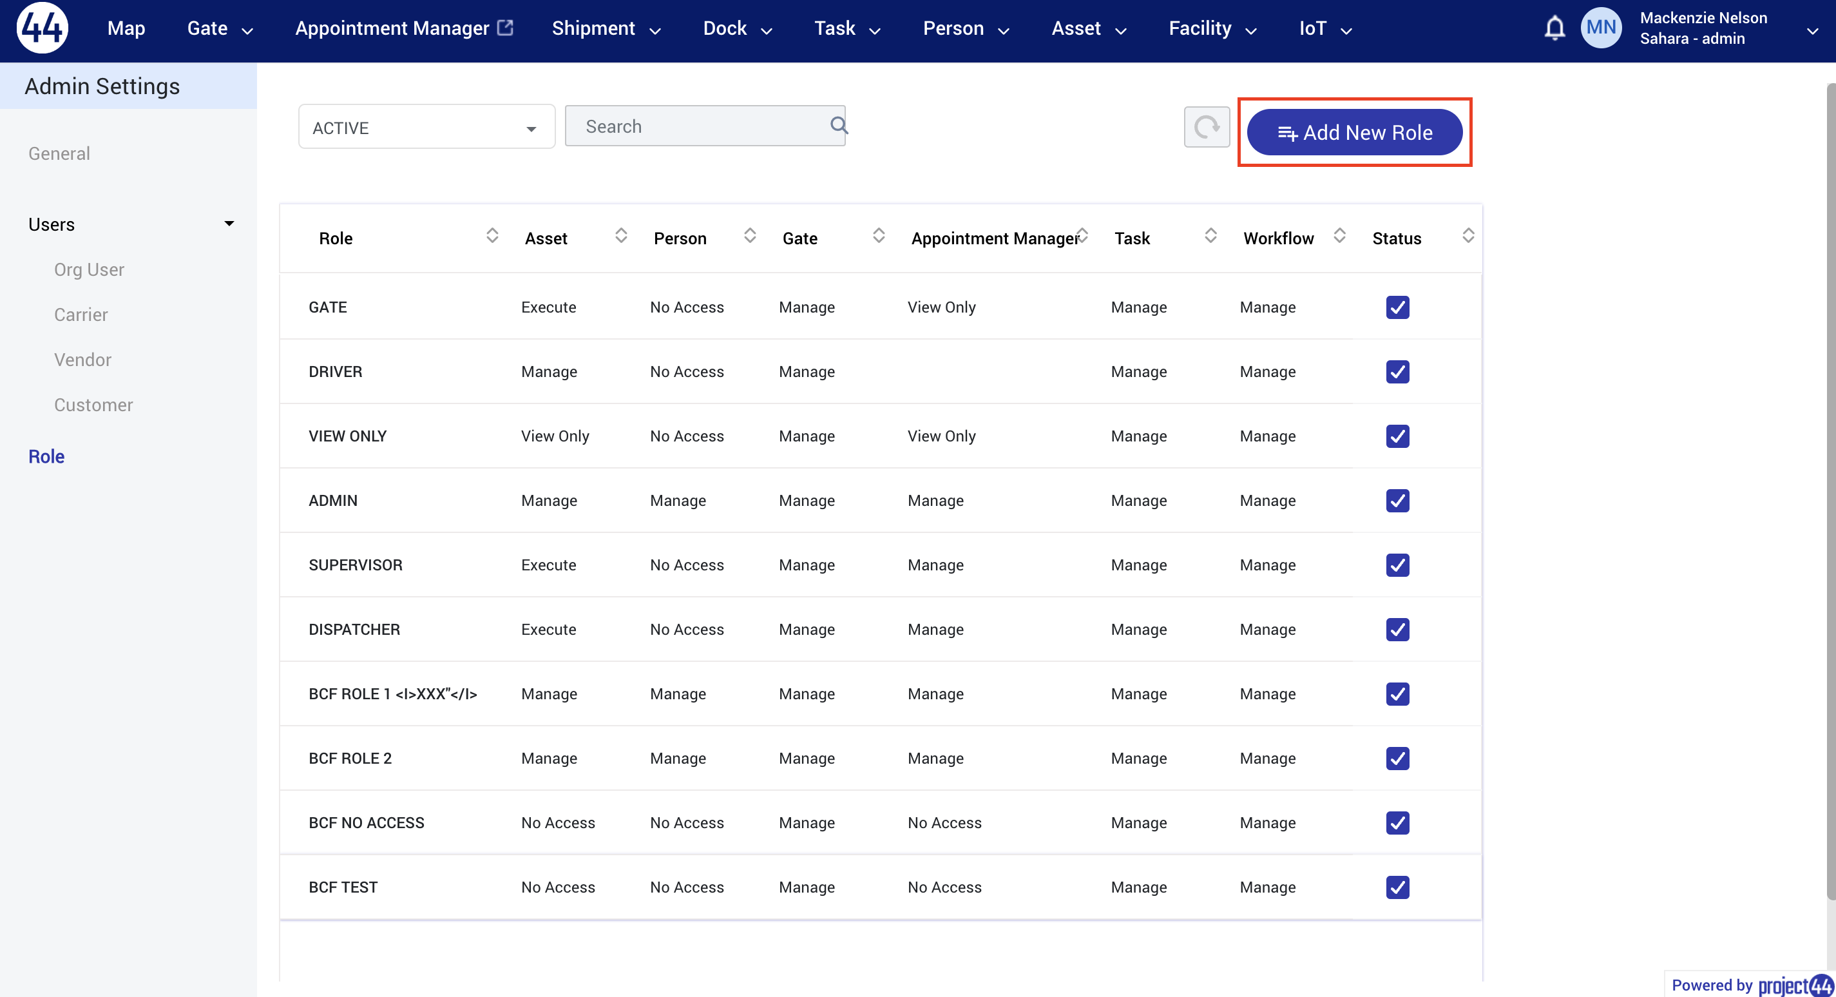Sort the table by Person column

tap(750, 235)
